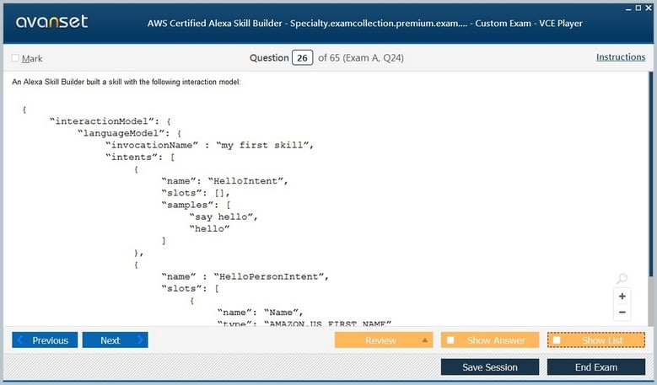Click the "invocationName" code line
Viewport: 657px width, 385px height.
pyautogui.click(x=209, y=145)
